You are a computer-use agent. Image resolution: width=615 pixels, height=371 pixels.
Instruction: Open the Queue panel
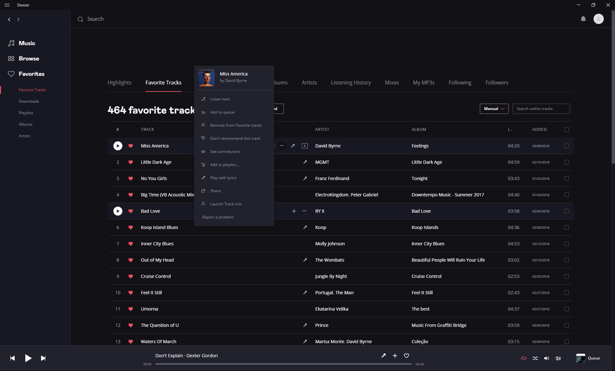tap(588, 358)
